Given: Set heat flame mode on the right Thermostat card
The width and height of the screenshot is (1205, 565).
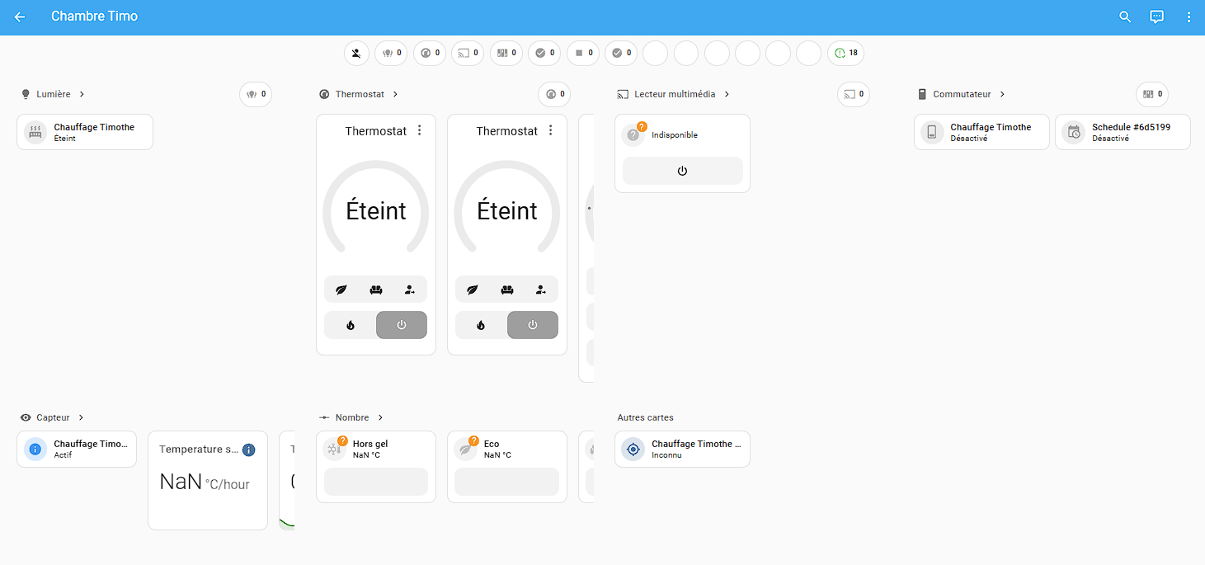Looking at the screenshot, I should tap(482, 325).
